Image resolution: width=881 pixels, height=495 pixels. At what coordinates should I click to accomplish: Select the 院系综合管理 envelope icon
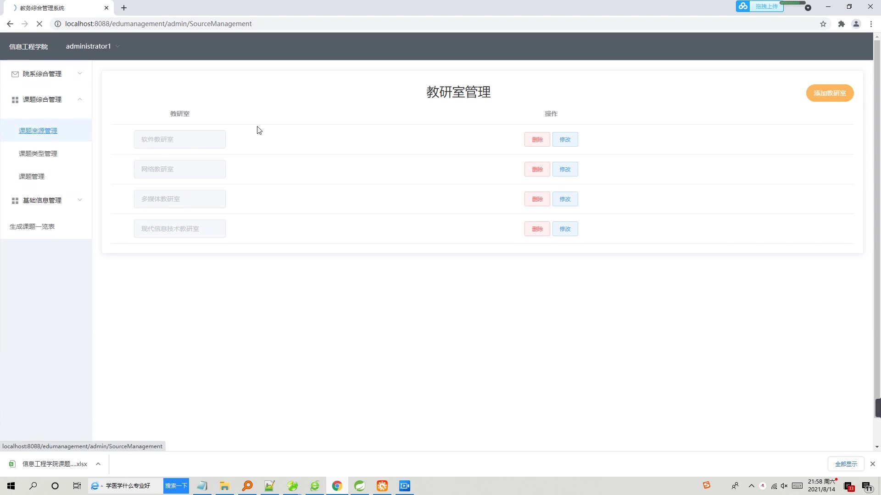[15, 74]
